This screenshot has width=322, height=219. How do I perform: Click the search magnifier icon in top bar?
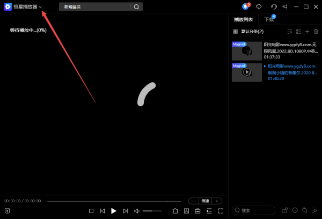click(136, 7)
